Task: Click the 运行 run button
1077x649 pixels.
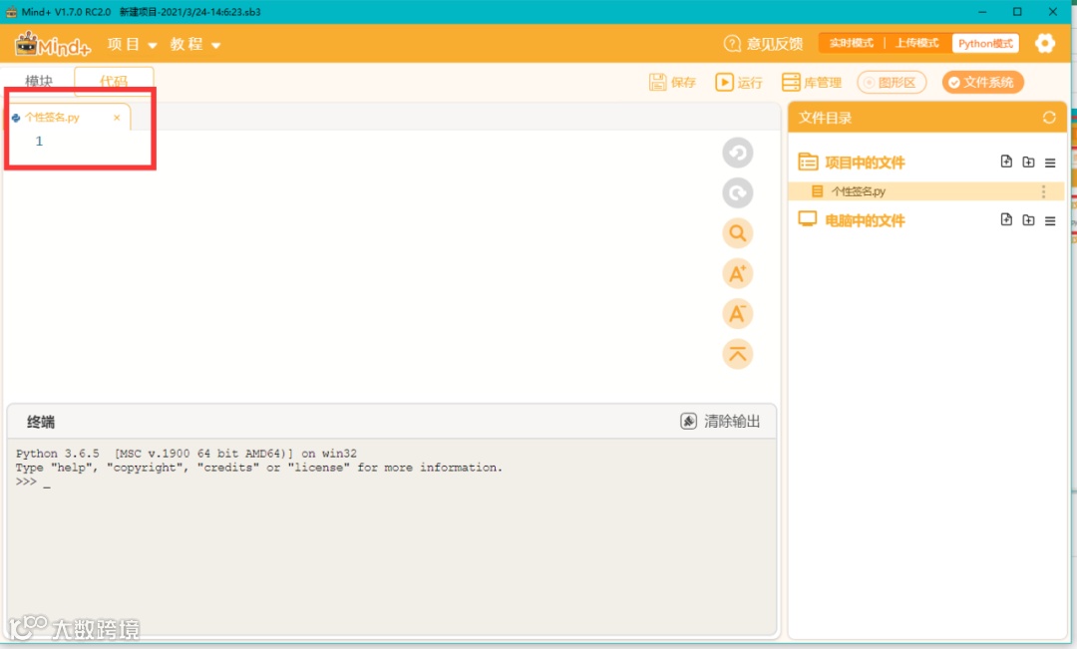Action: tap(739, 83)
